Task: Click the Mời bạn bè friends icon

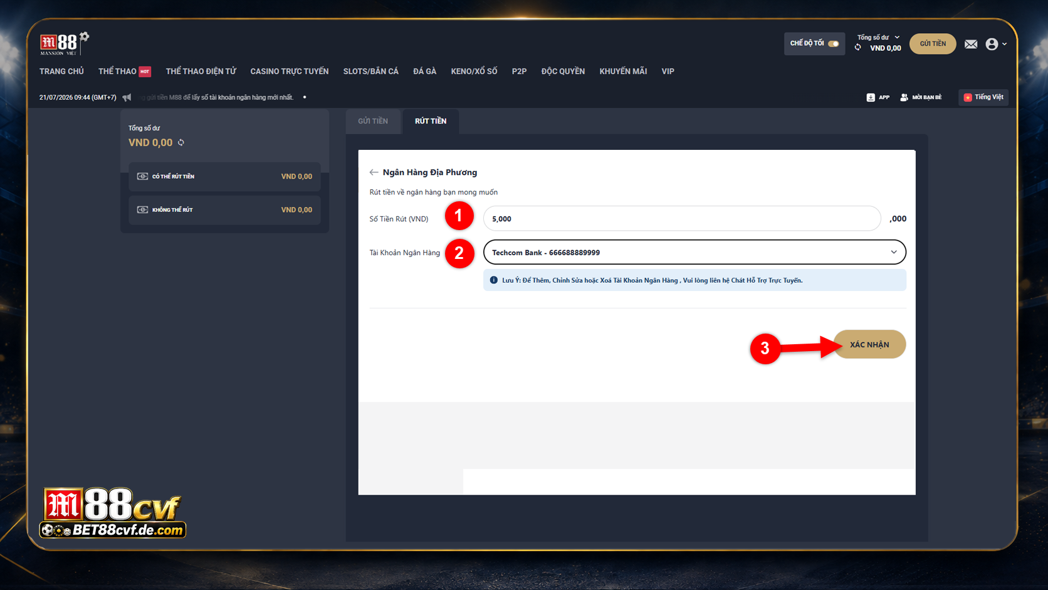Action: (904, 97)
